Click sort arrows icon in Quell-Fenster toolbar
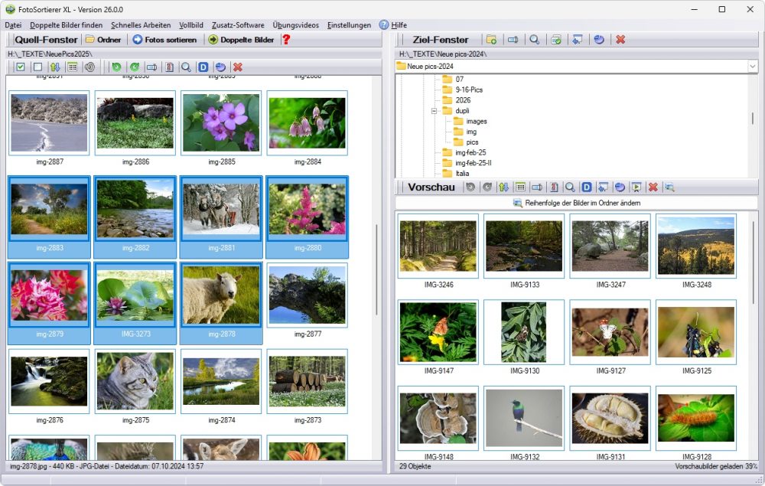This screenshot has width=765, height=486. pos(55,67)
